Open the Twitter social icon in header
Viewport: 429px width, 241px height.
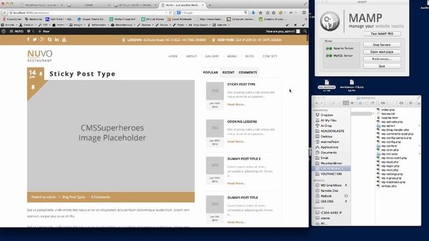click(35, 39)
